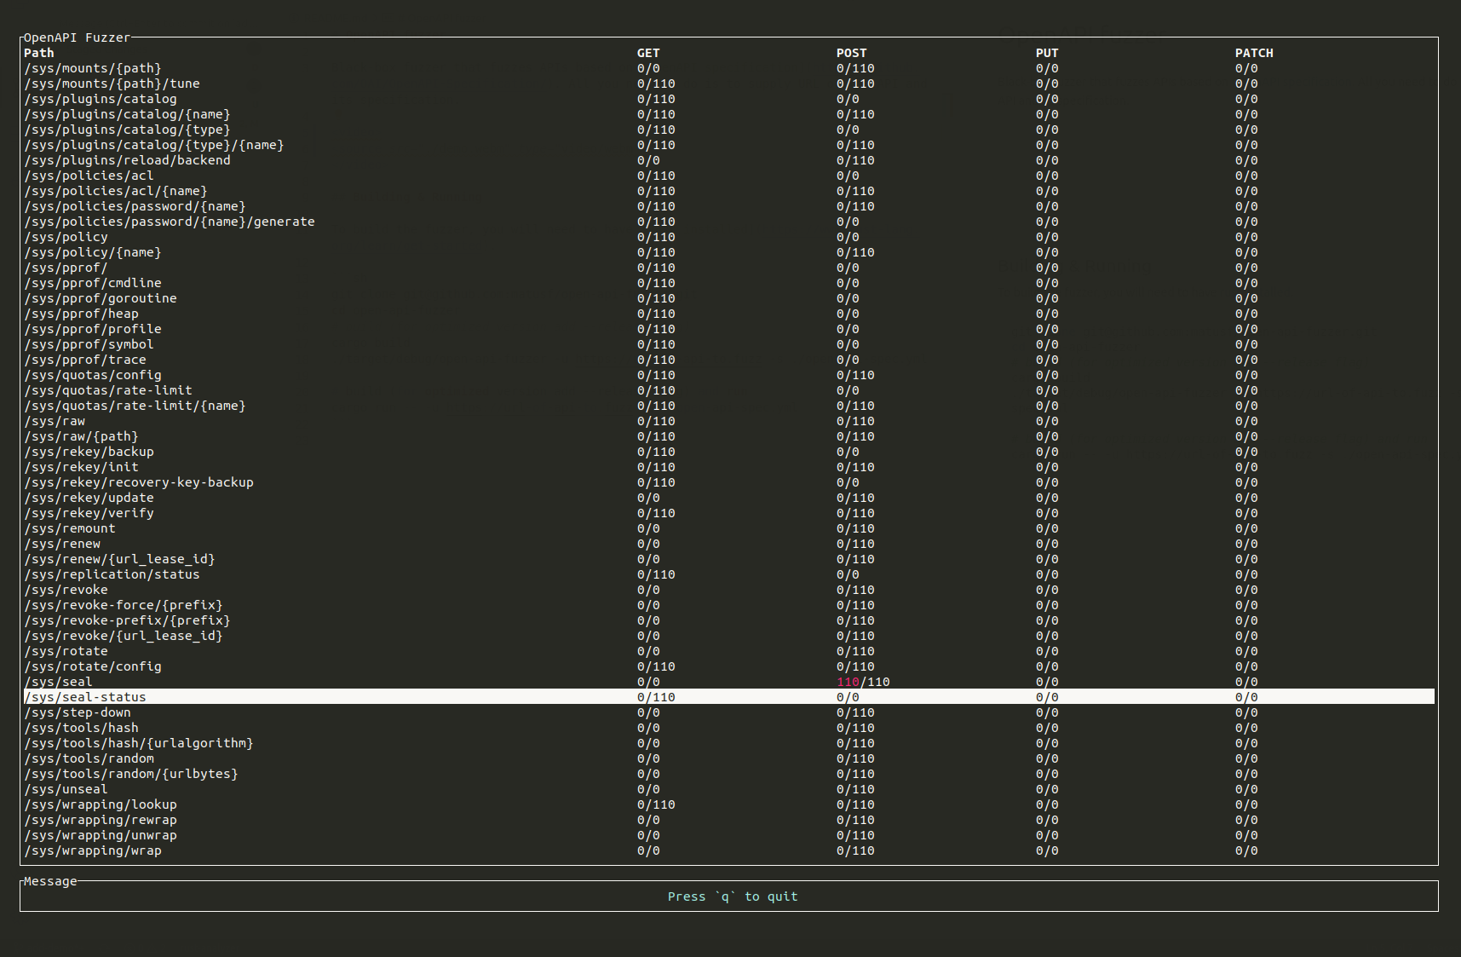Select the /sys/revoke path
Viewport: 1461px width, 957px height.
point(66,590)
